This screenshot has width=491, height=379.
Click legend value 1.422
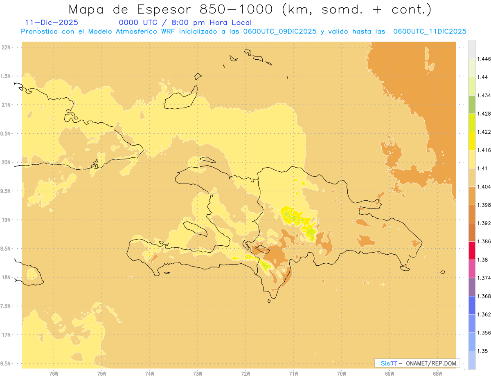coord(484,132)
